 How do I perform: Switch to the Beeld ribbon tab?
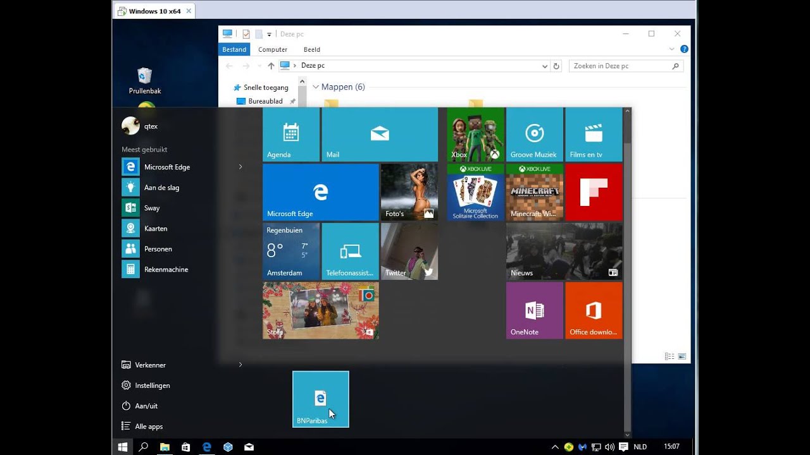coord(312,49)
